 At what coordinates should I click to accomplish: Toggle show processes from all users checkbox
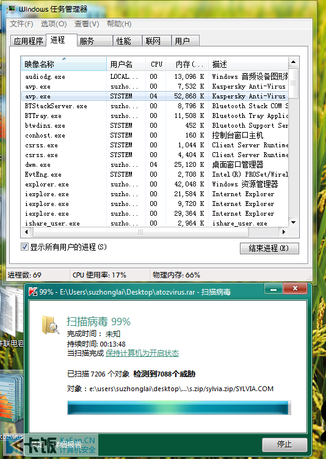[24, 247]
